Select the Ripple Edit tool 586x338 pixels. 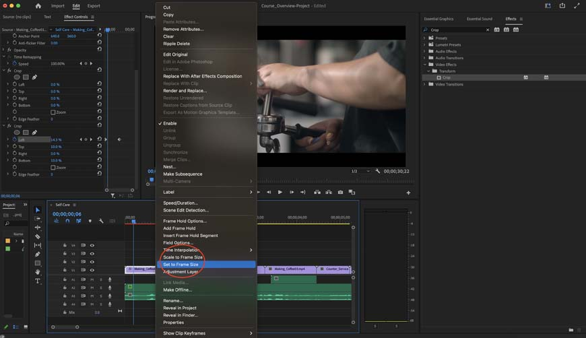[37, 228]
